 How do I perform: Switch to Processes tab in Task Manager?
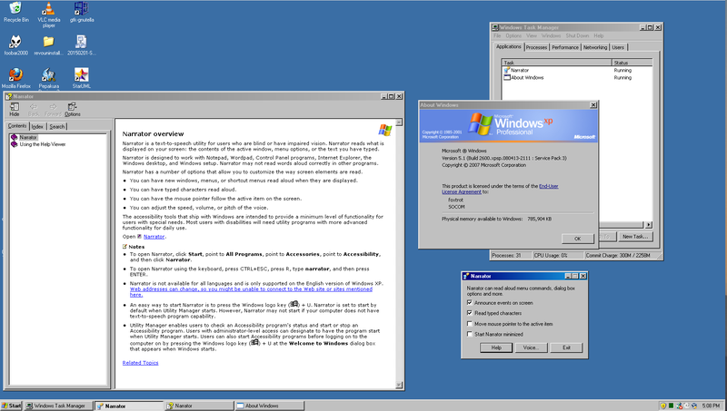click(x=536, y=47)
